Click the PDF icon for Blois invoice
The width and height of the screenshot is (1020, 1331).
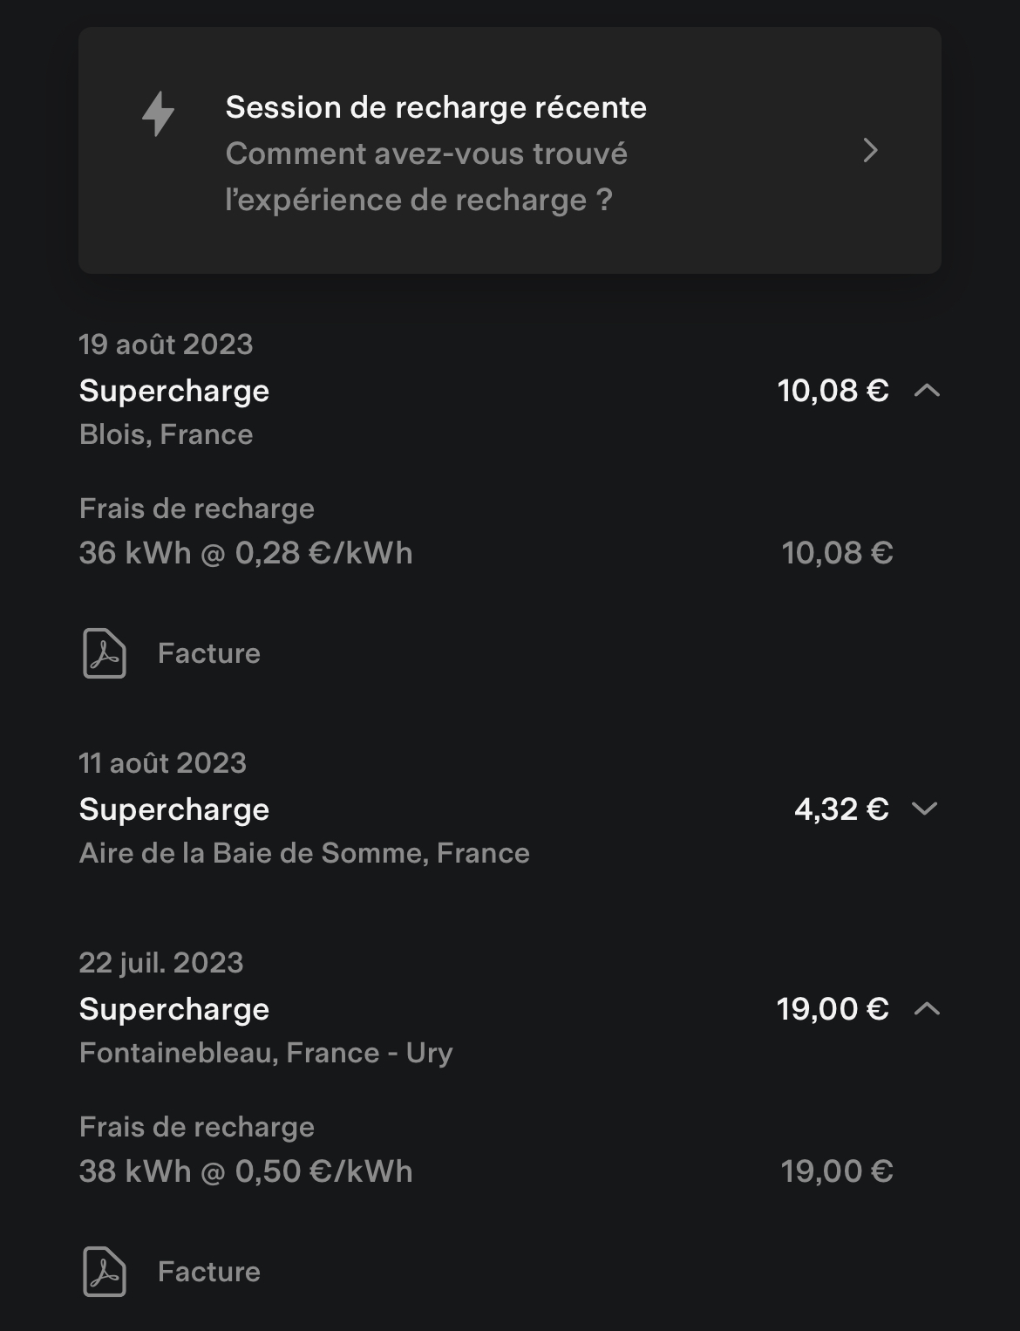click(x=105, y=653)
